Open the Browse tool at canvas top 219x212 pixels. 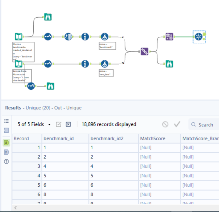pyautogui.click(x=48, y=17)
